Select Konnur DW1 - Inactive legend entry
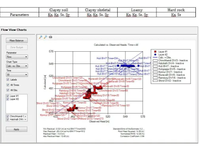Image resolution: width=199 pixels, height=146 pixels. click(x=167, y=72)
